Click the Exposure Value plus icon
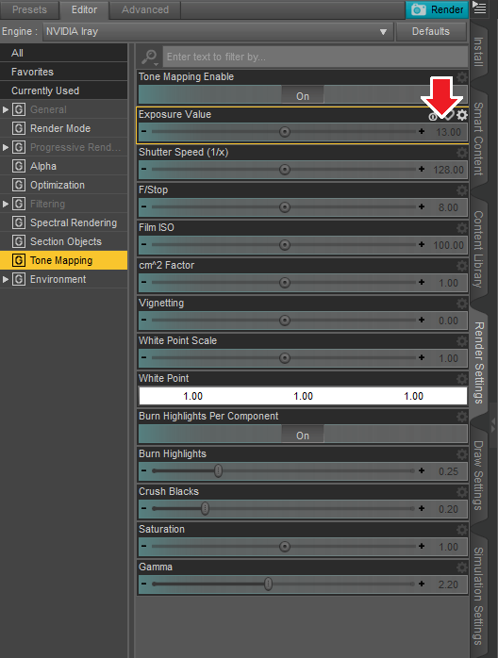 pos(422,131)
